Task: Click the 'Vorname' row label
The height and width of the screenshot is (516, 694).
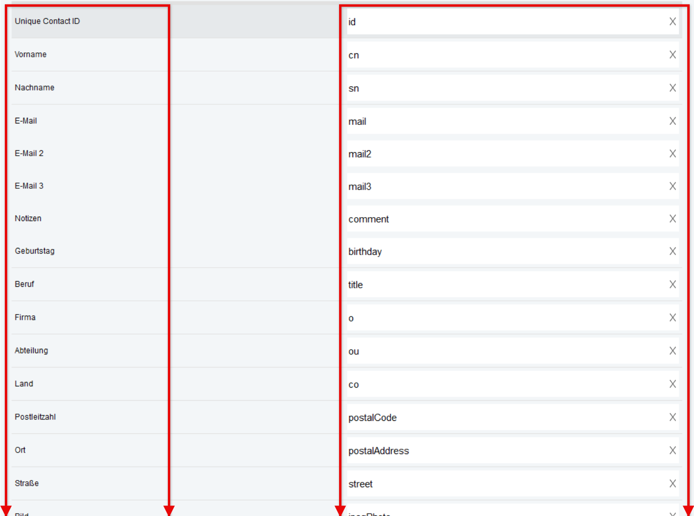Action: (30, 54)
